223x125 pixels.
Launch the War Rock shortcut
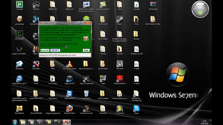coord(120,65)
